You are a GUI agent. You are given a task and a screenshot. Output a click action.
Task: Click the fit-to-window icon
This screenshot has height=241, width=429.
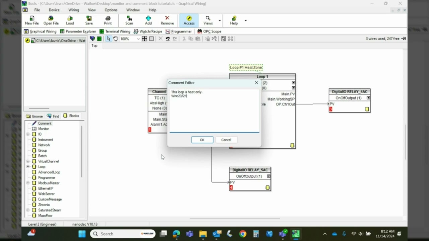[144, 39]
